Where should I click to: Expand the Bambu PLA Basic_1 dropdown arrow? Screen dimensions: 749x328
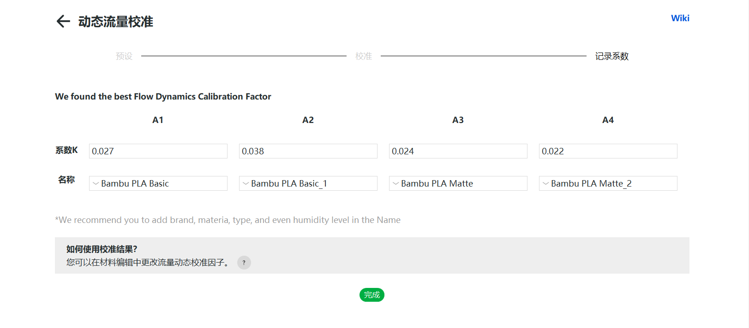(x=246, y=183)
